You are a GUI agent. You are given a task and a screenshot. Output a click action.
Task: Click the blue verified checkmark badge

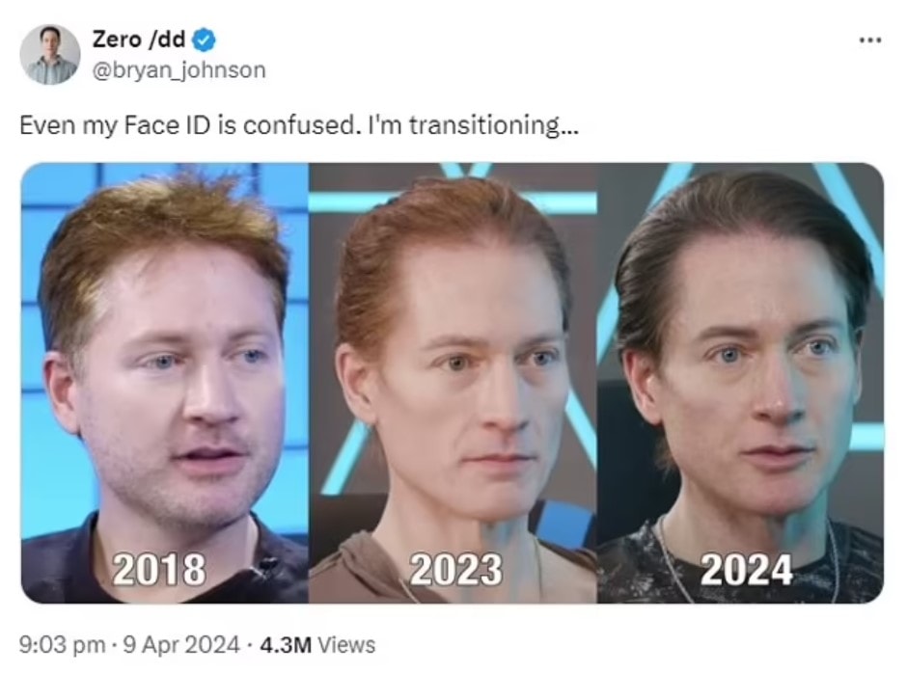pos(204,40)
